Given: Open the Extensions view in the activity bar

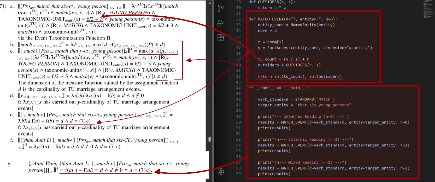Looking at the screenshot, I should pyautogui.click(x=221, y=37).
